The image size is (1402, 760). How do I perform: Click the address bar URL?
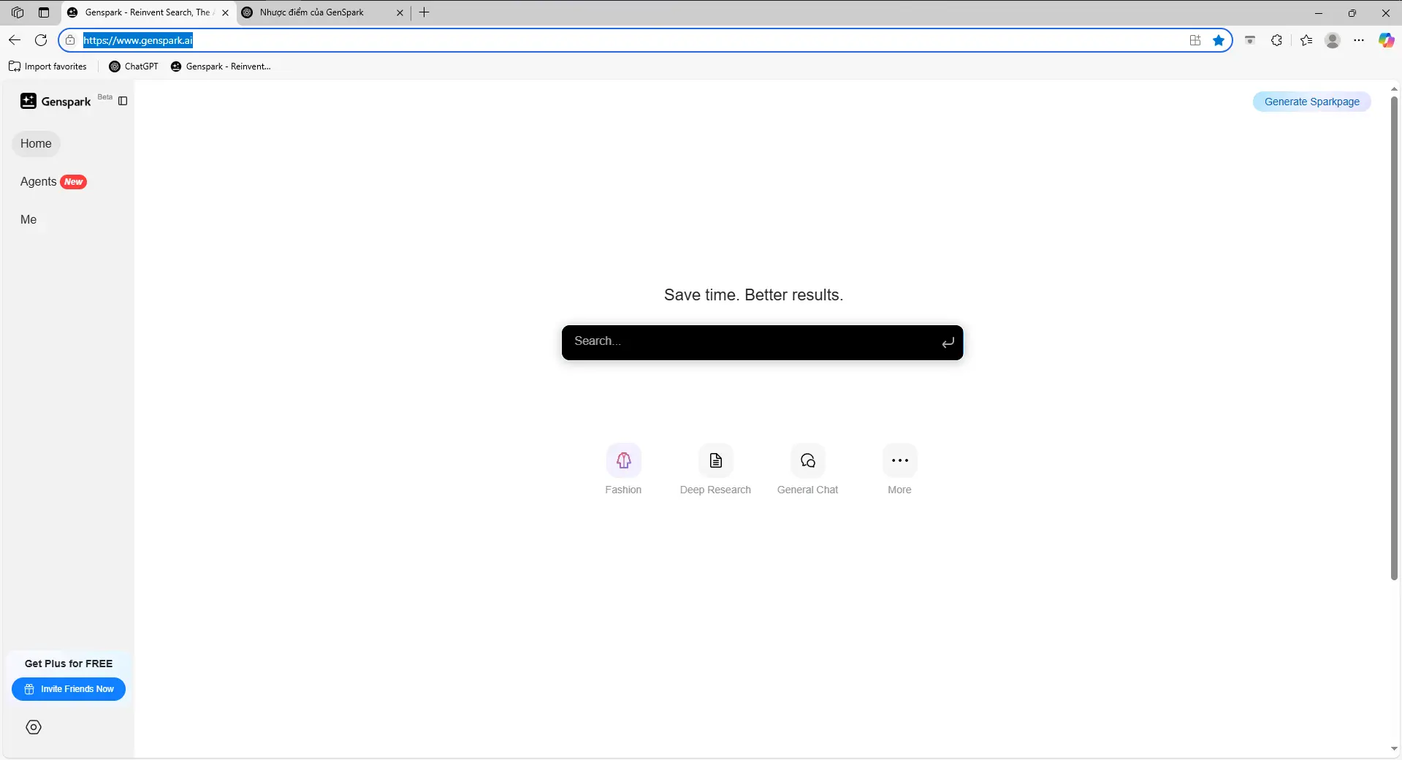138,40
